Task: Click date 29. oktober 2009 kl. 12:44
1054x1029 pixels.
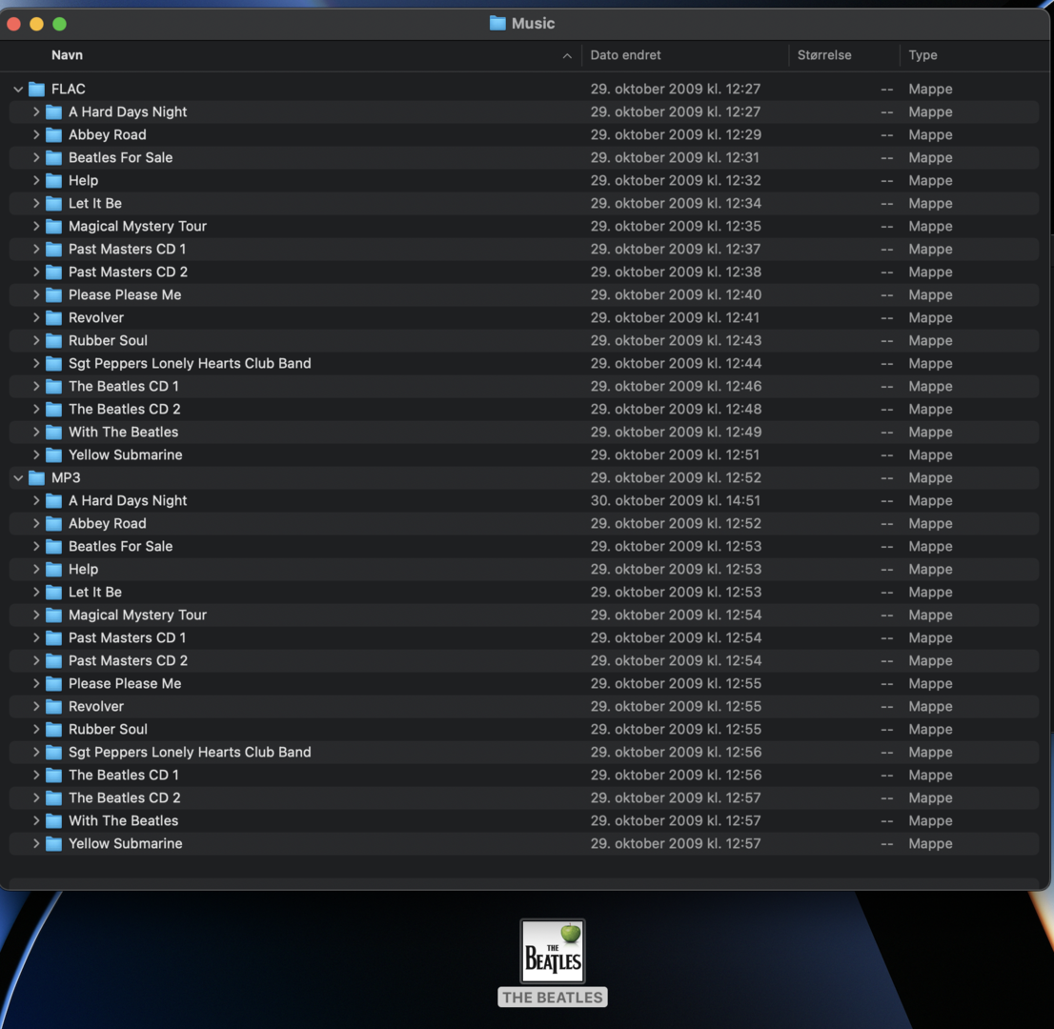Action: pyautogui.click(x=676, y=363)
